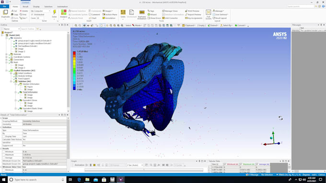The width and height of the screenshot is (326, 183).
Task: Click the Search Outline field
Action: point(28,29)
